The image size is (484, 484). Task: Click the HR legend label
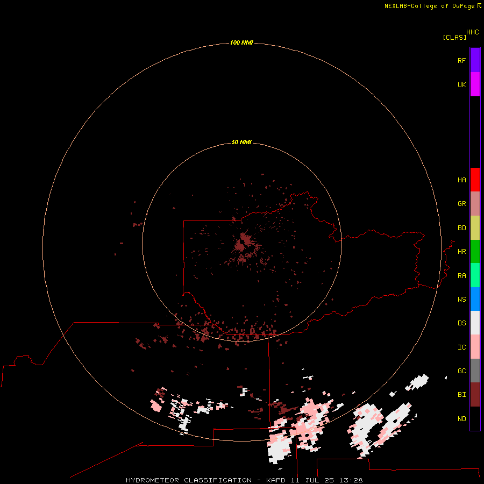tap(461, 252)
